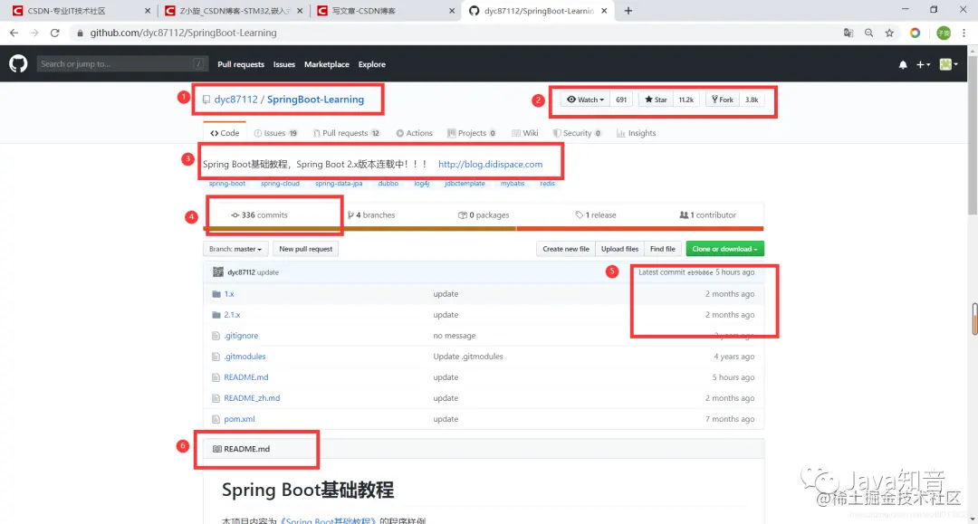Viewport: 978px width, 524px height.
Task: Open new browser tab
Action: tap(628, 11)
